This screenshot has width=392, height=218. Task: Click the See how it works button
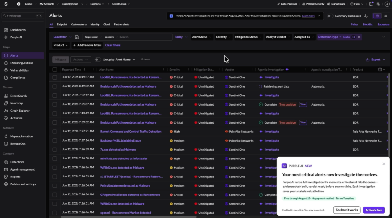pos(347,210)
